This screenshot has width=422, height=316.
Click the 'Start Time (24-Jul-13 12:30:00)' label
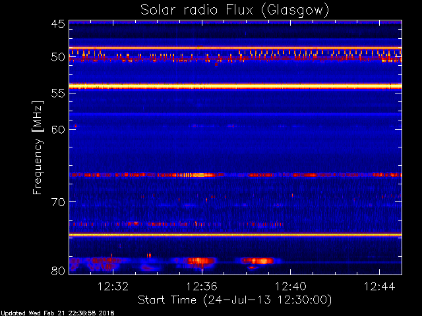click(x=235, y=300)
